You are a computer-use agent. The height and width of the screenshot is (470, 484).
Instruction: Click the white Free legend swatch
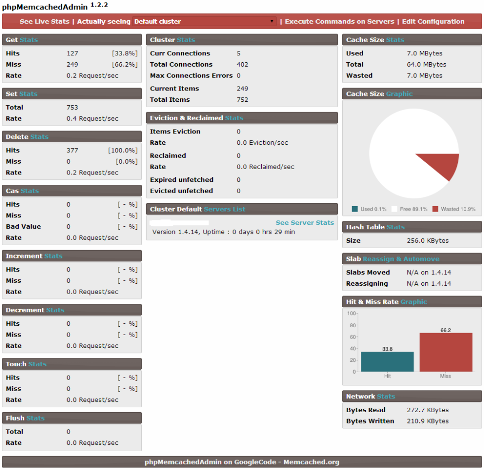coord(395,209)
